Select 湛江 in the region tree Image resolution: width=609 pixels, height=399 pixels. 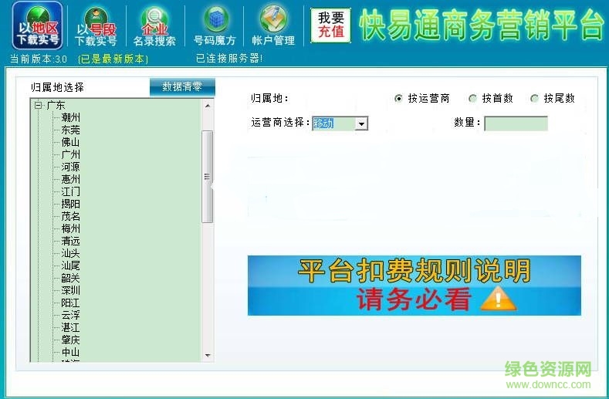71,327
